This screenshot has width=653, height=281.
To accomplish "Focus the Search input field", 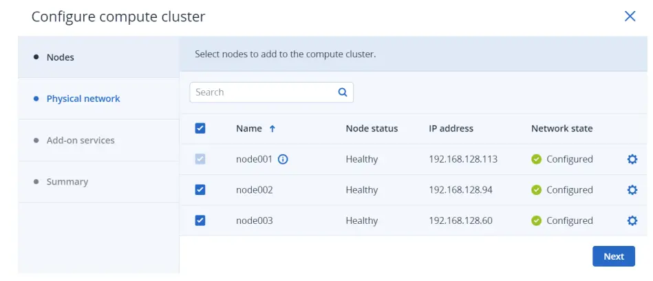I will click(271, 92).
